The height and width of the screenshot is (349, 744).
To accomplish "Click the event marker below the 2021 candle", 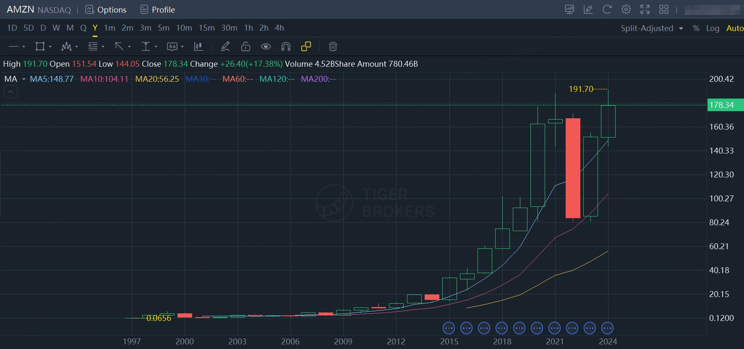I will click(x=554, y=328).
